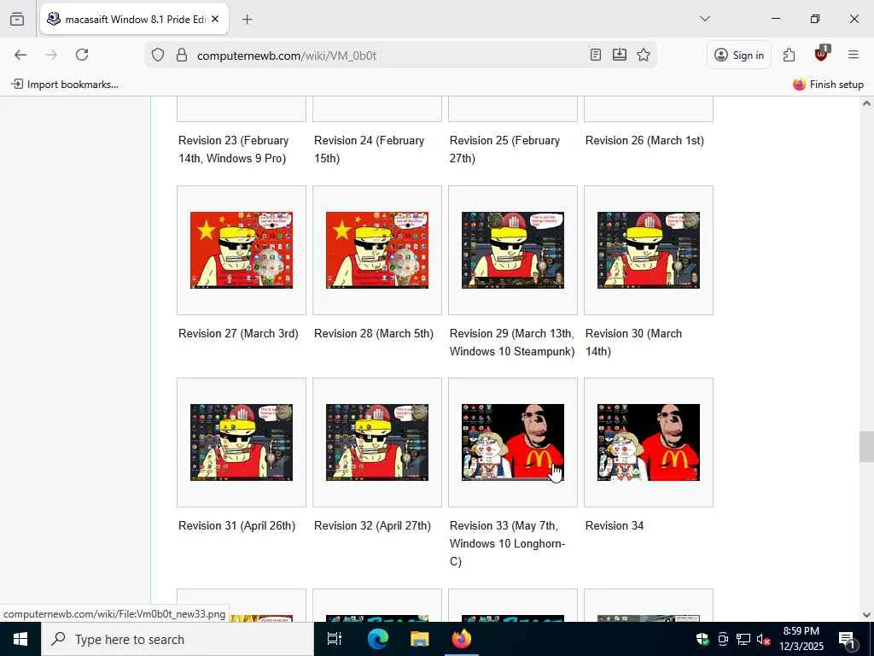This screenshot has height=656, width=874.
Task: Open Windows Start menu
Action: (x=20, y=639)
